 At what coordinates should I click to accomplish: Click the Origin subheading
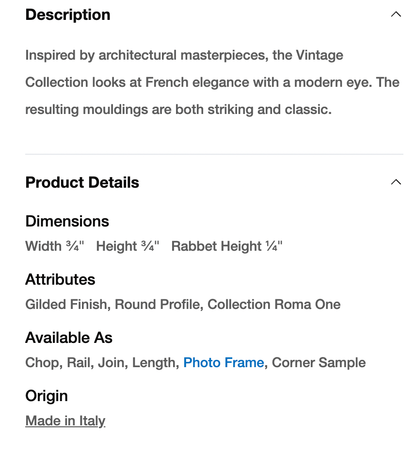point(47,396)
